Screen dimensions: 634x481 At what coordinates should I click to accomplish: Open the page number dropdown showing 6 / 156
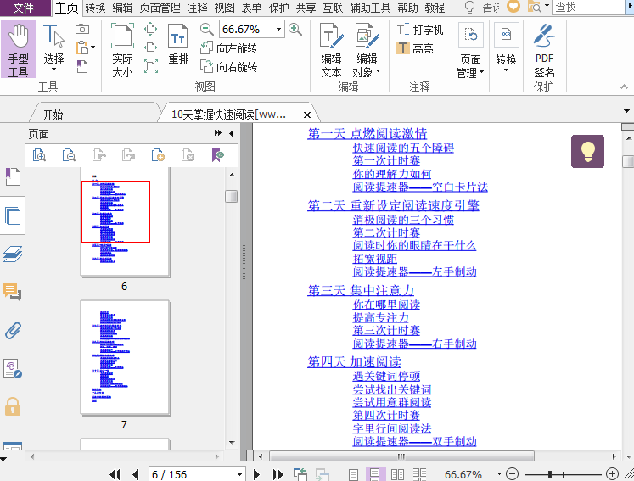tap(239, 474)
